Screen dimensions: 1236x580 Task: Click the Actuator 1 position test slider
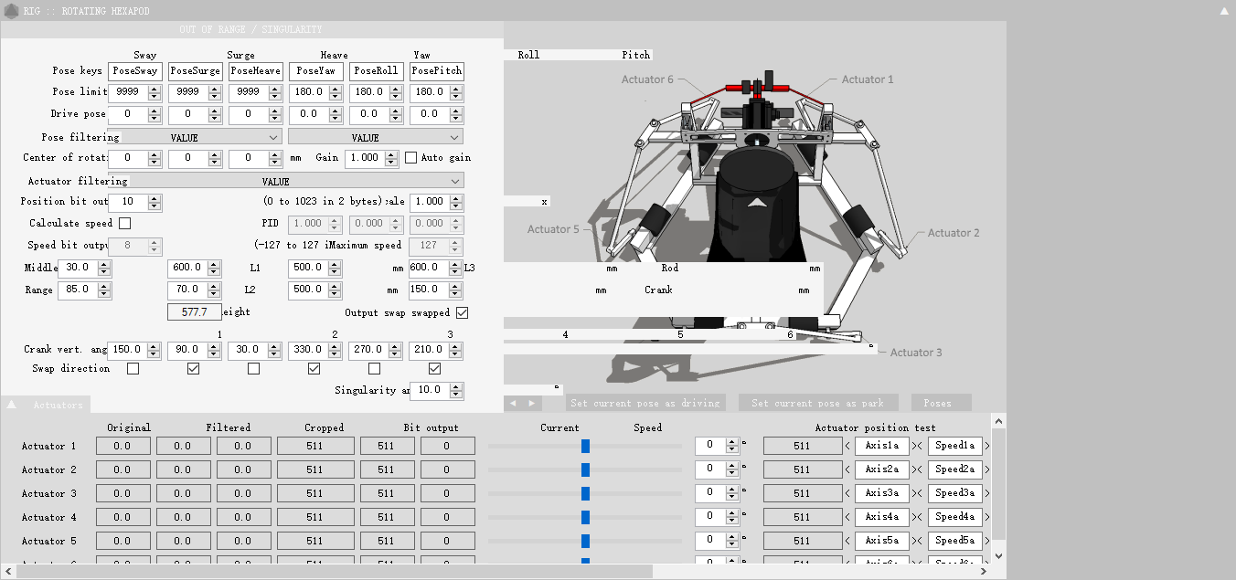click(585, 446)
